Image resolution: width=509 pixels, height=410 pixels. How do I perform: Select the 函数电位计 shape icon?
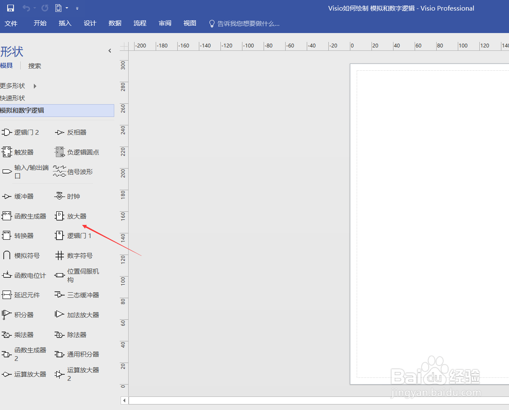tap(7, 275)
